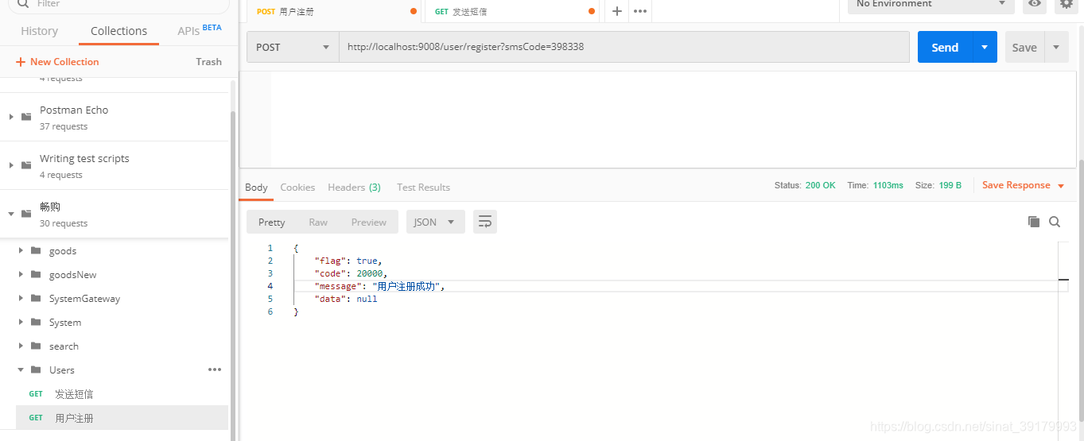Screen dimensions: 1084x441
Task: Open the POST method dropdown
Action: tap(293, 47)
